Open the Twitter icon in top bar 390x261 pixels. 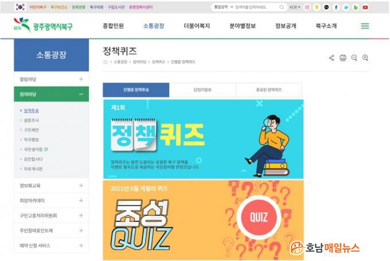(346, 7)
